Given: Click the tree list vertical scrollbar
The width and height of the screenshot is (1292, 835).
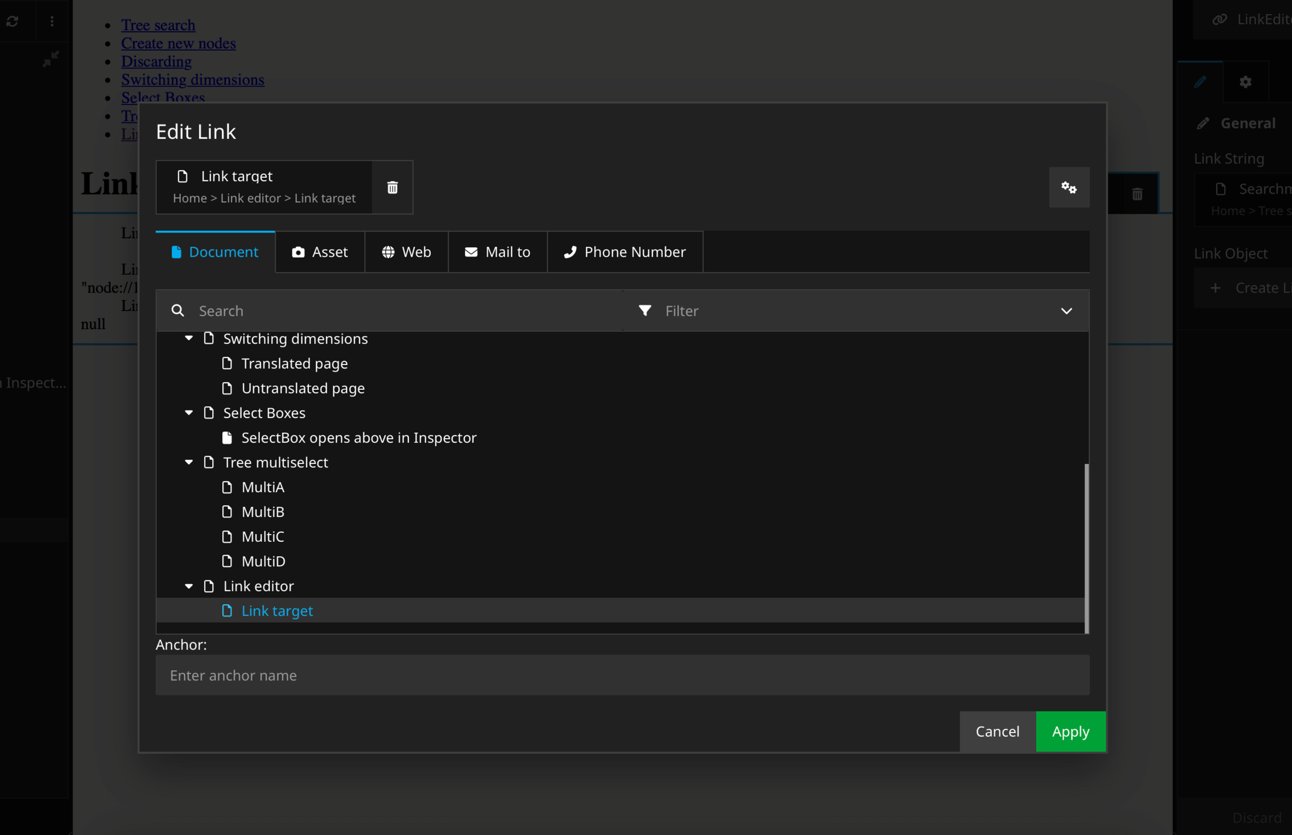Looking at the screenshot, I should pos(1086,548).
